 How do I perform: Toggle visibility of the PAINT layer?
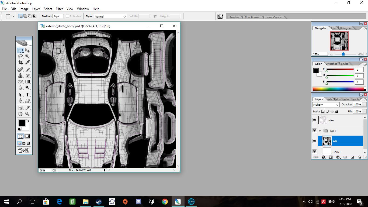(x=314, y=151)
